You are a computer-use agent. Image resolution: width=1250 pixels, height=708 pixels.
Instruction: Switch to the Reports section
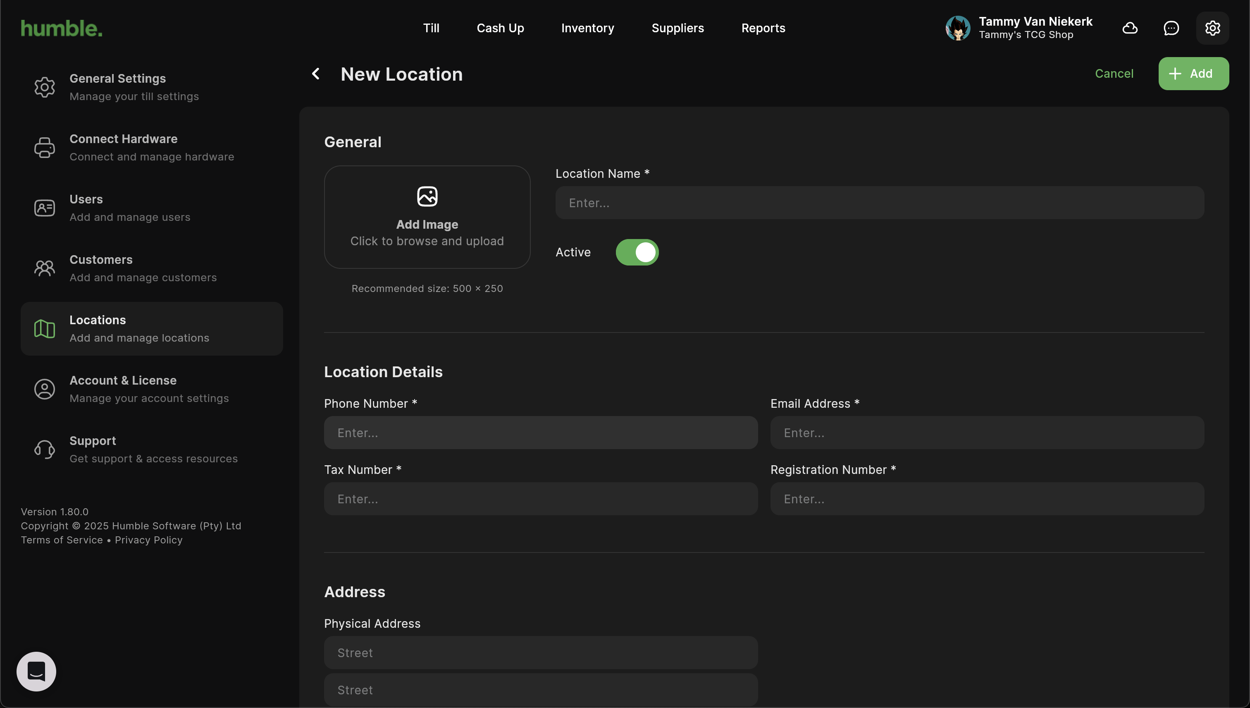click(x=763, y=28)
